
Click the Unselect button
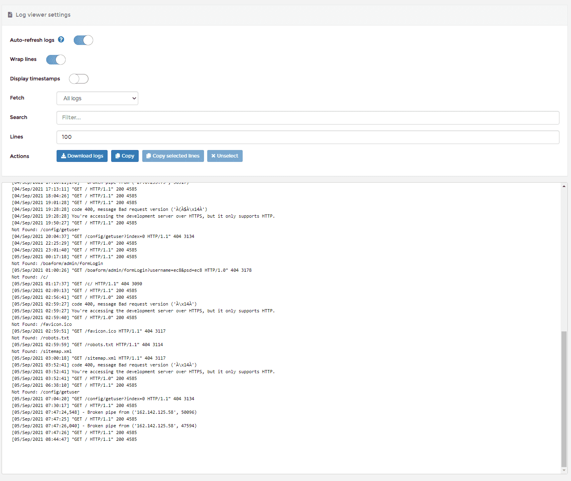pyautogui.click(x=225, y=156)
